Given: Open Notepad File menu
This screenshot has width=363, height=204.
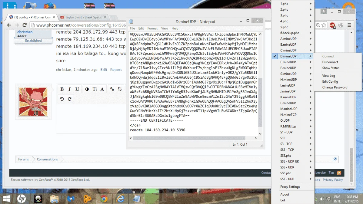Looking at the screenshot, I should tap(132, 28).
